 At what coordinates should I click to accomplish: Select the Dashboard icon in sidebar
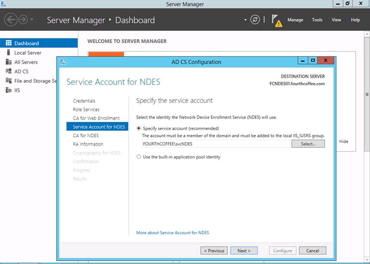click(9, 43)
